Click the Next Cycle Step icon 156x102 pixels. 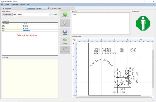pyautogui.click(x=65, y=49)
